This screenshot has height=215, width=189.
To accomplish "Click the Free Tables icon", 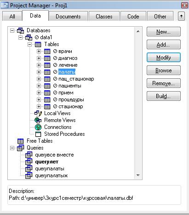I will click(x=20, y=141).
